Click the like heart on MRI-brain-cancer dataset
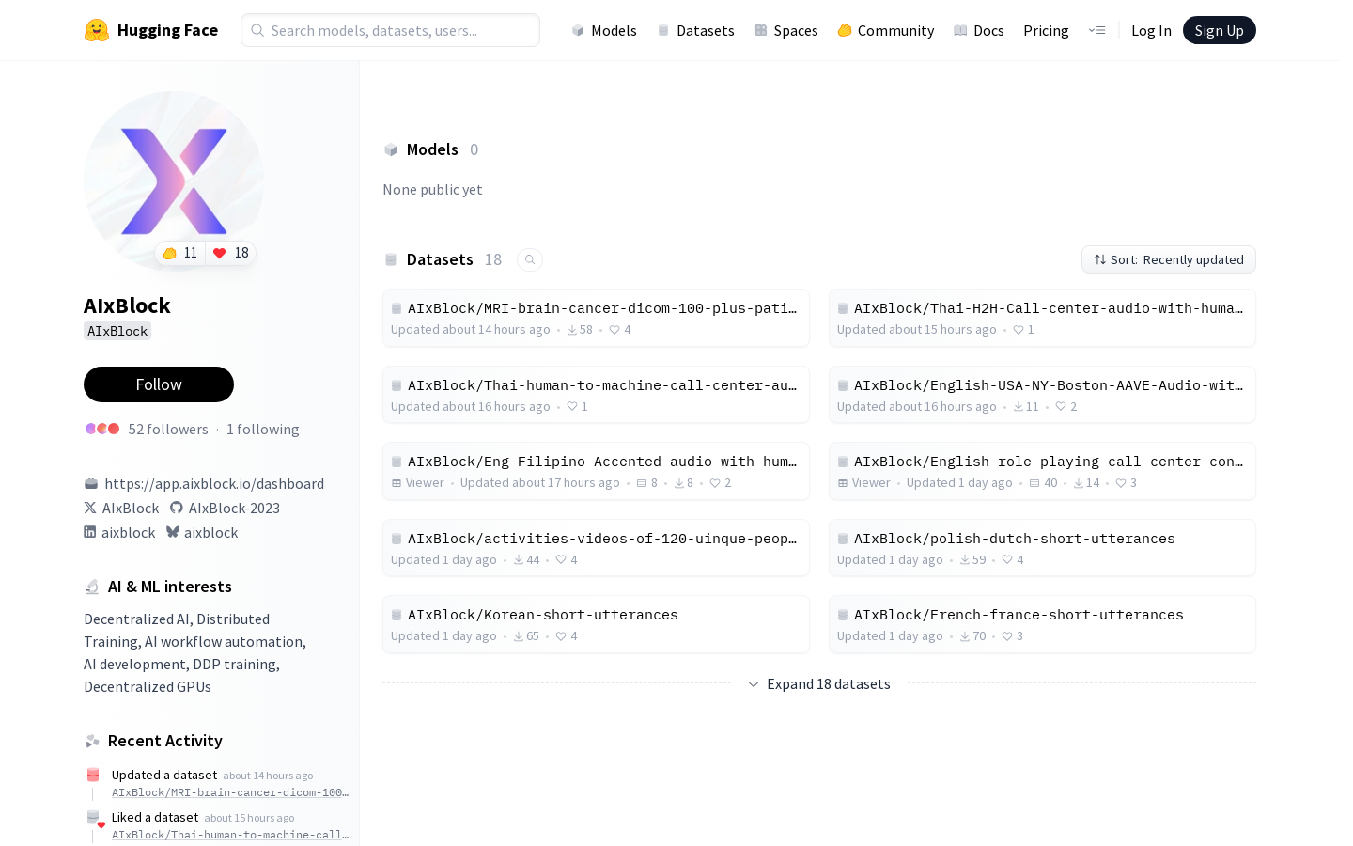Image resolution: width=1353 pixels, height=846 pixels. coord(614,330)
